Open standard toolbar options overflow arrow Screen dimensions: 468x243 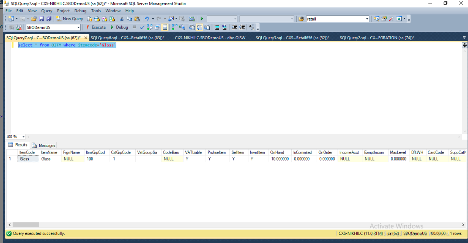pyautogui.click(x=409, y=20)
